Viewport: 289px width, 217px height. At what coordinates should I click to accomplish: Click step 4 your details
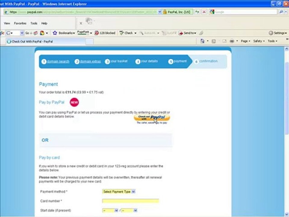[x=147, y=61]
